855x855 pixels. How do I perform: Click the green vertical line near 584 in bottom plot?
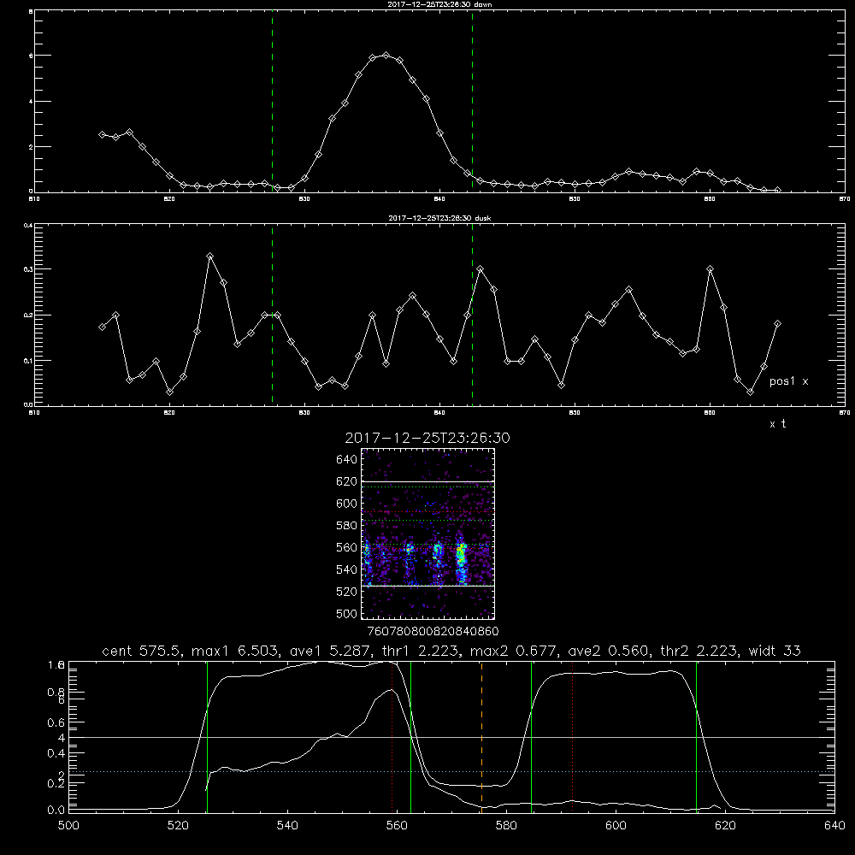tap(531, 736)
